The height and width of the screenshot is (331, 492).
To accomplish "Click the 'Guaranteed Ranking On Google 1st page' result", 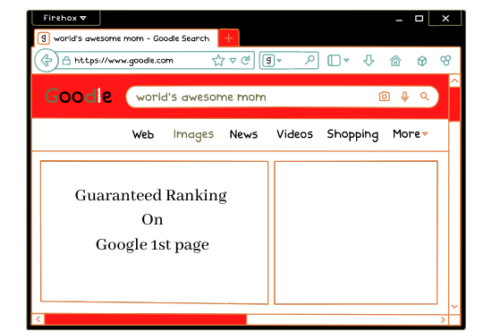I will tap(154, 233).
